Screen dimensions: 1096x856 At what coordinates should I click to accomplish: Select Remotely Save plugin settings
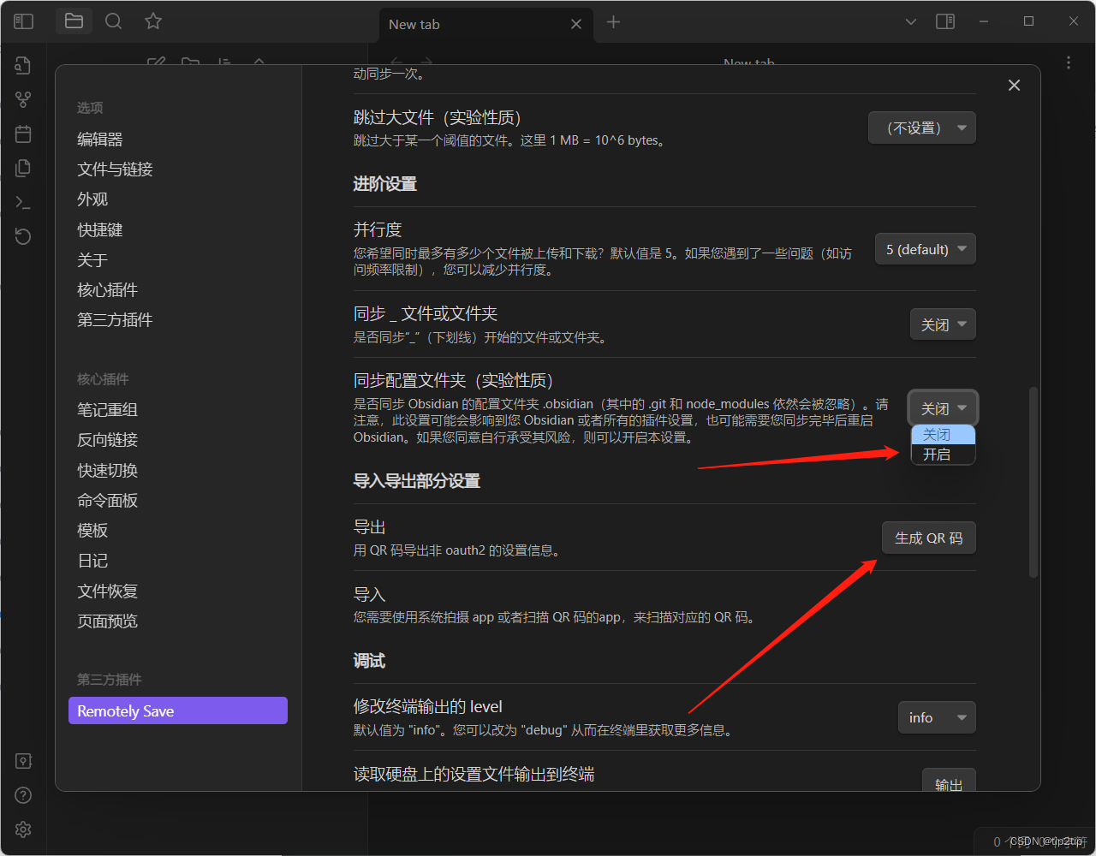pyautogui.click(x=178, y=710)
